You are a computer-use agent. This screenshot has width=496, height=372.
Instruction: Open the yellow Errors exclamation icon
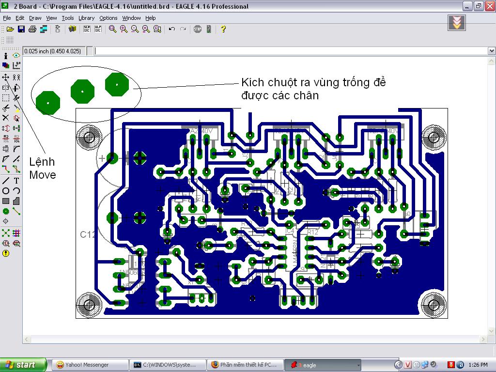pyautogui.click(x=6, y=253)
